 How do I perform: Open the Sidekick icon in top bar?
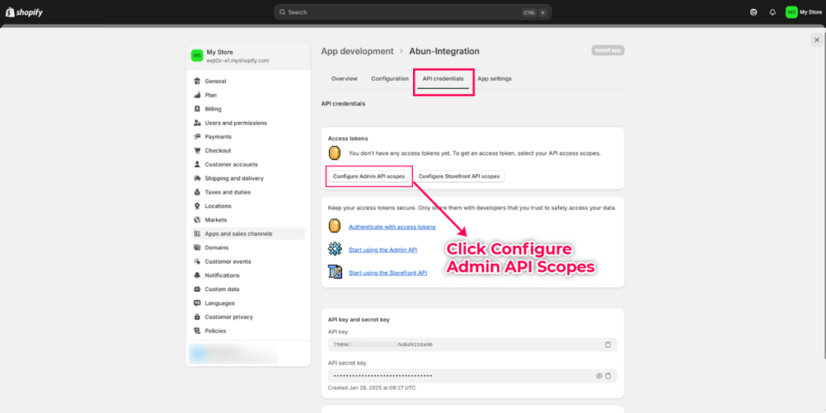tap(753, 12)
